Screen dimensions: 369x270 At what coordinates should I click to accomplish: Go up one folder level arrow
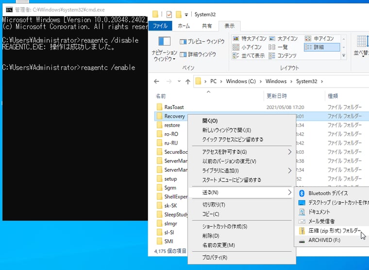(188, 82)
